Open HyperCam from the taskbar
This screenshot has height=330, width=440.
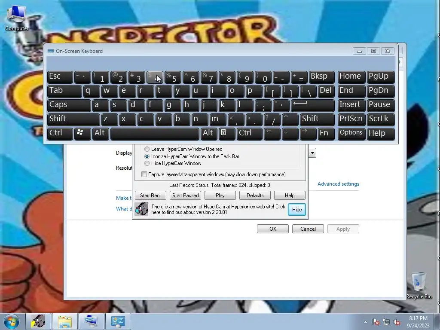point(38,321)
